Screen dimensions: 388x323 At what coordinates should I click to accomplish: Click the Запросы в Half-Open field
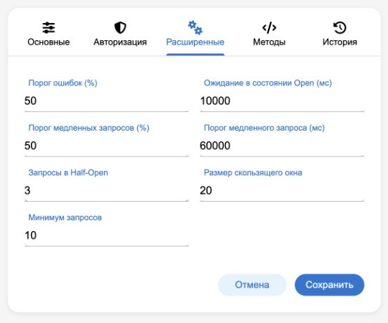106,190
